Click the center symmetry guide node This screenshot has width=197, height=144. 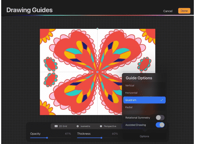pos(98,72)
